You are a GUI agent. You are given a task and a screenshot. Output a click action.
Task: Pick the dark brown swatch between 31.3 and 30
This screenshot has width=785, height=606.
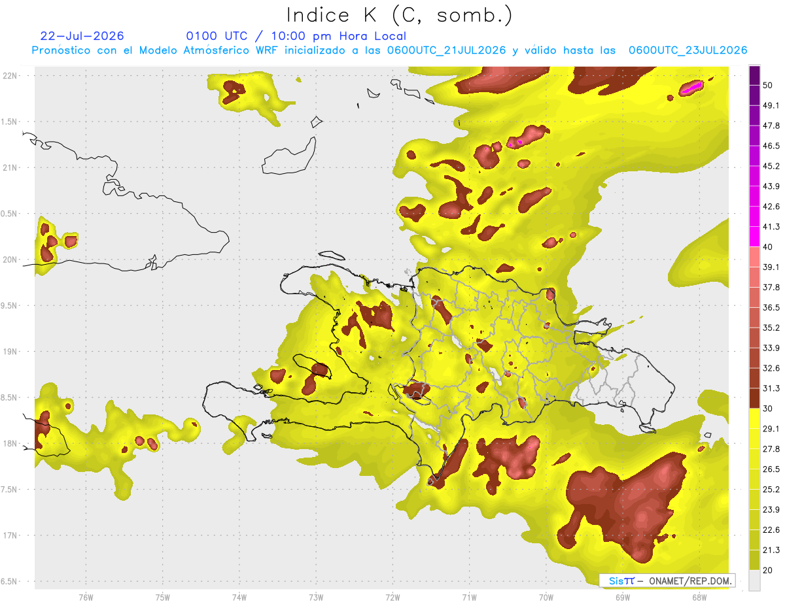coord(754,399)
